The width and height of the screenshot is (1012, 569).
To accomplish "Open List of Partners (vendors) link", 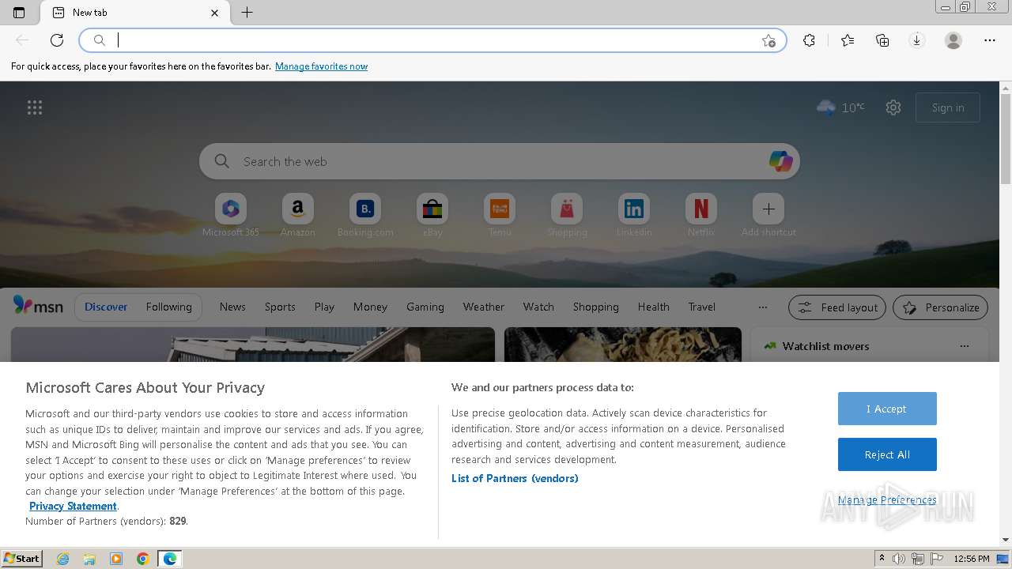I will [515, 478].
